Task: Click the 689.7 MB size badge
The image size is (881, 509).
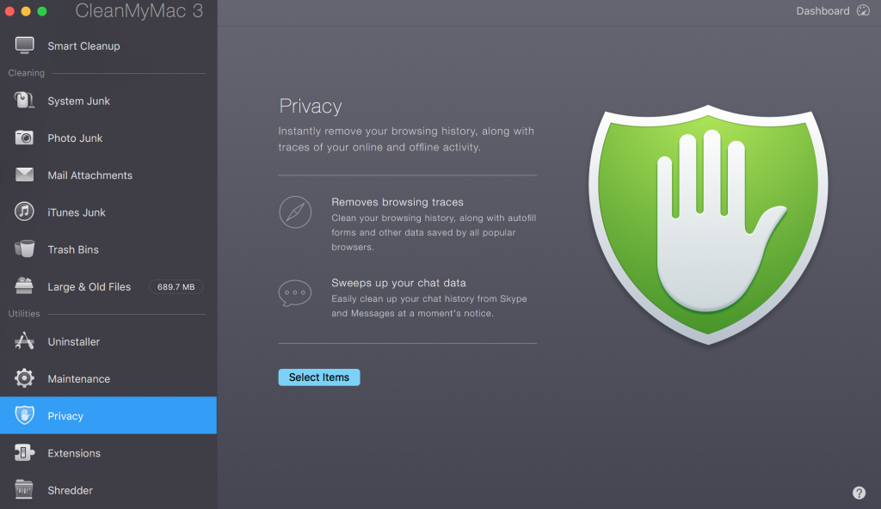Action: pyautogui.click(x=176, y=286)
